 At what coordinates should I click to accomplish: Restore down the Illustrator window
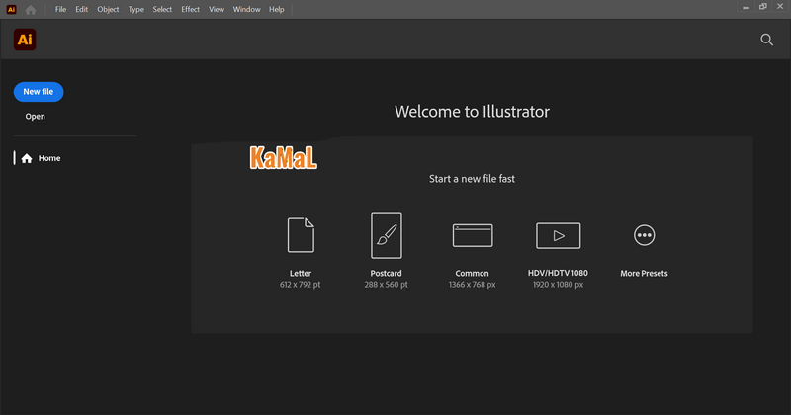pyautogui.click(x=762, y=7)
